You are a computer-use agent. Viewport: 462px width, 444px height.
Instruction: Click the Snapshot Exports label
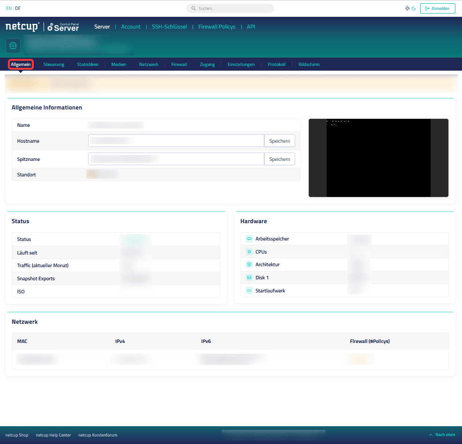tap(36, 278)
